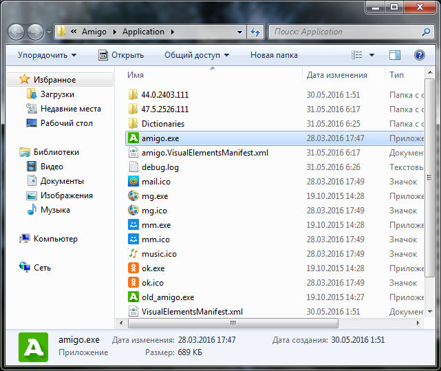Click the ok.ico orange icon

[133, 282]
